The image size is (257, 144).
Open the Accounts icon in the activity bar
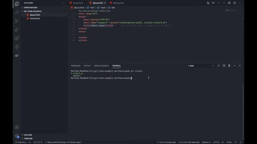pyautogui.click(x=17, y=127)
